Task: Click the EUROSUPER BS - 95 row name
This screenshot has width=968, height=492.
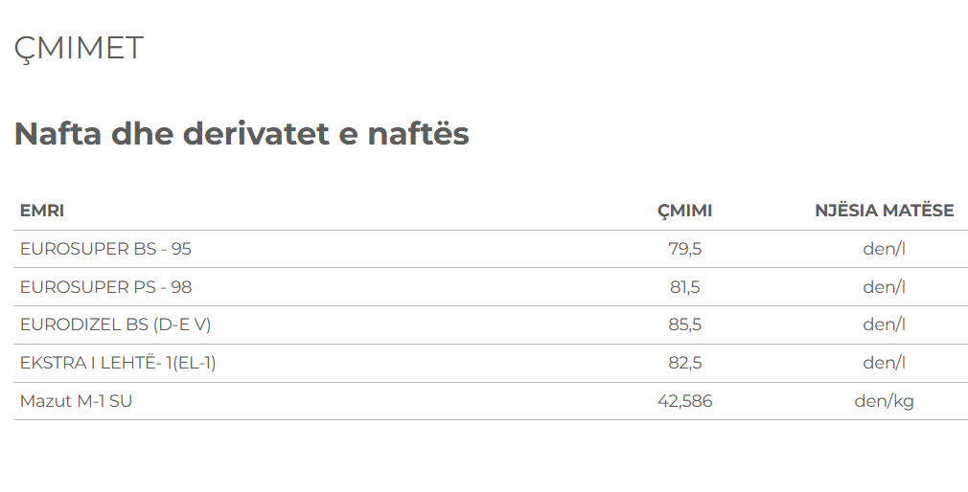Action: pos(105,249)
